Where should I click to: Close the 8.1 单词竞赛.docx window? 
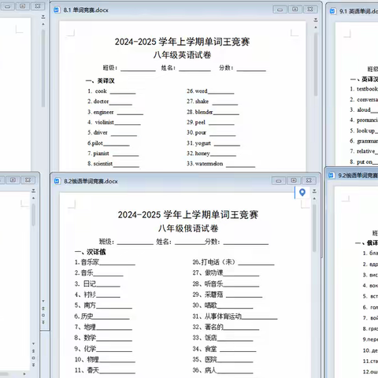310,9
